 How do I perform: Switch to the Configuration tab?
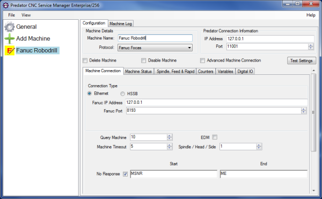tap(94, 23)
